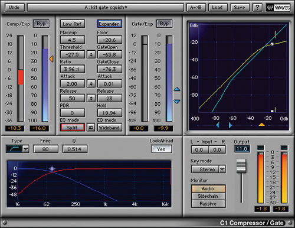Click the PDR value 0

click(73, 113)
